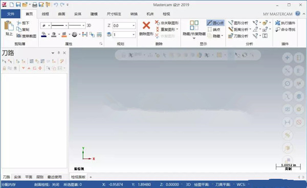
Task: Click the MY MASTERCAM link
Action: 278,14
